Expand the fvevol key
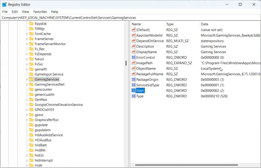 pyautogui.click(x=27, y=59)
